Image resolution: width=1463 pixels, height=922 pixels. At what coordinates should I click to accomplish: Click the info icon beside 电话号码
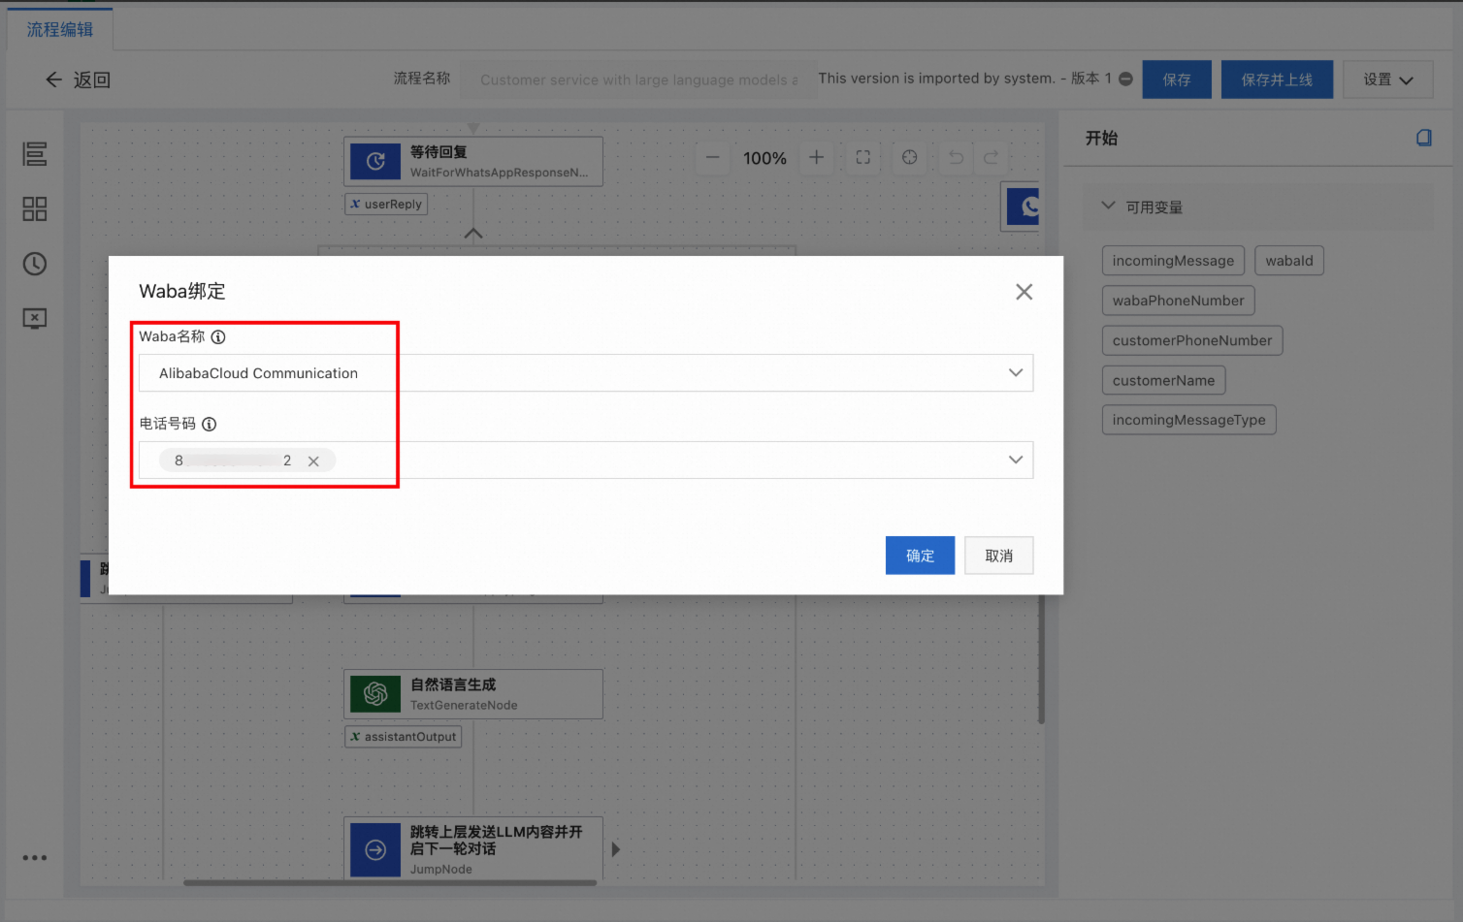(x=209, y=424)
